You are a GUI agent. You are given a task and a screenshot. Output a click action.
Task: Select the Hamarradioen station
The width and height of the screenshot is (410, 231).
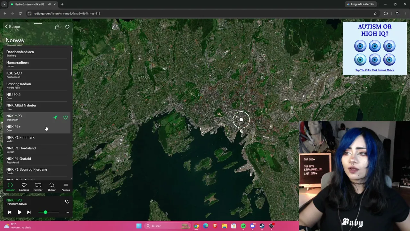[x=37, y=64]
